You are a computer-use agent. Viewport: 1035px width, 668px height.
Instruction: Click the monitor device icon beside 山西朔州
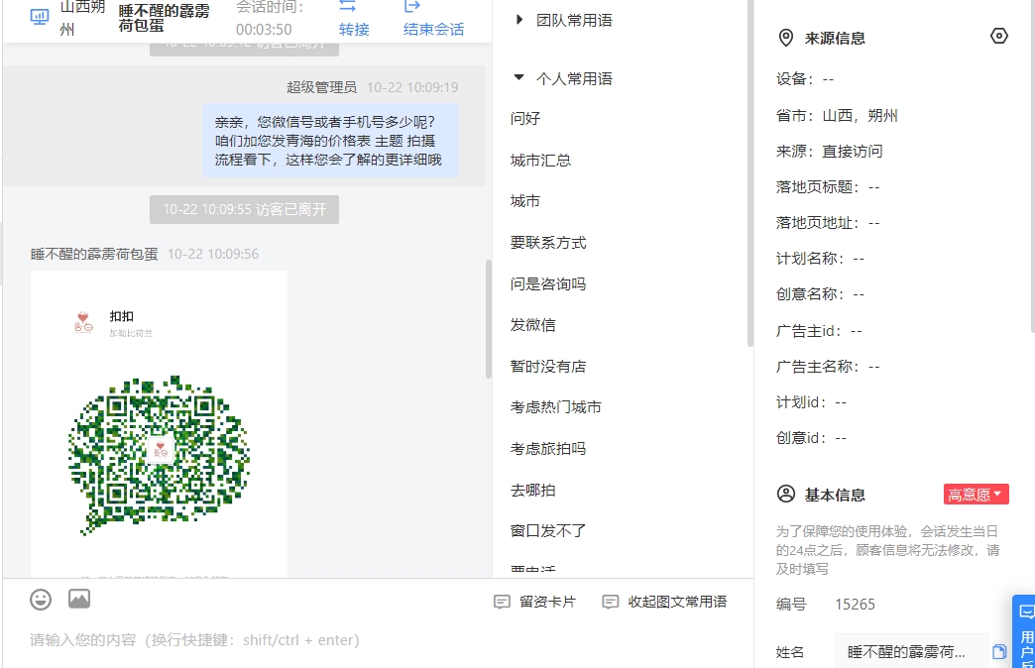click(40, 17)
